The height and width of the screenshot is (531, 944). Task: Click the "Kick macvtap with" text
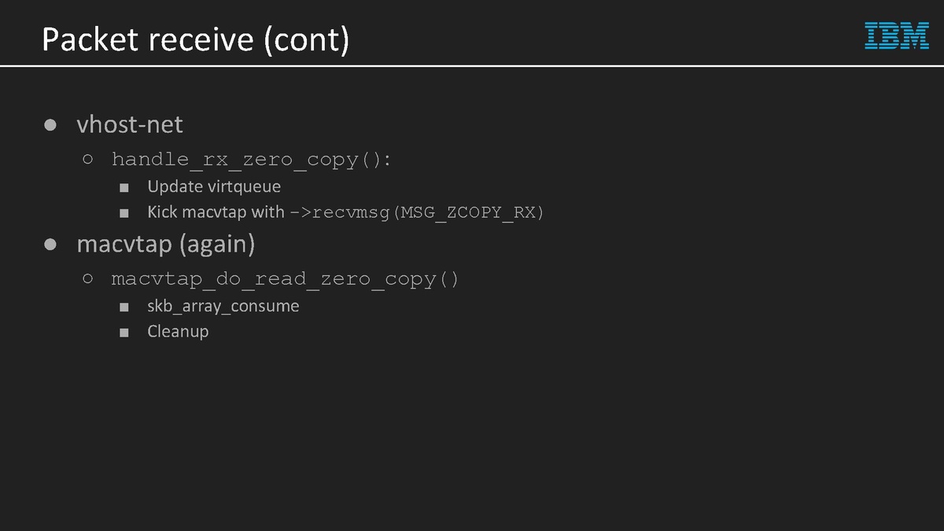point(216,212)
